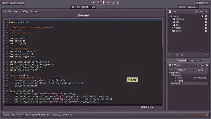Click the clapperboard icon in the top toolbar
211x119 pixels.
click(x=118, y=3)
